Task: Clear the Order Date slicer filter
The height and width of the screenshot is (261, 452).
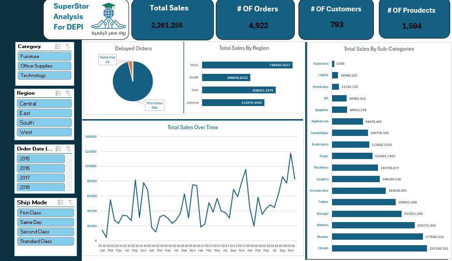Action: tap(69, 149)
